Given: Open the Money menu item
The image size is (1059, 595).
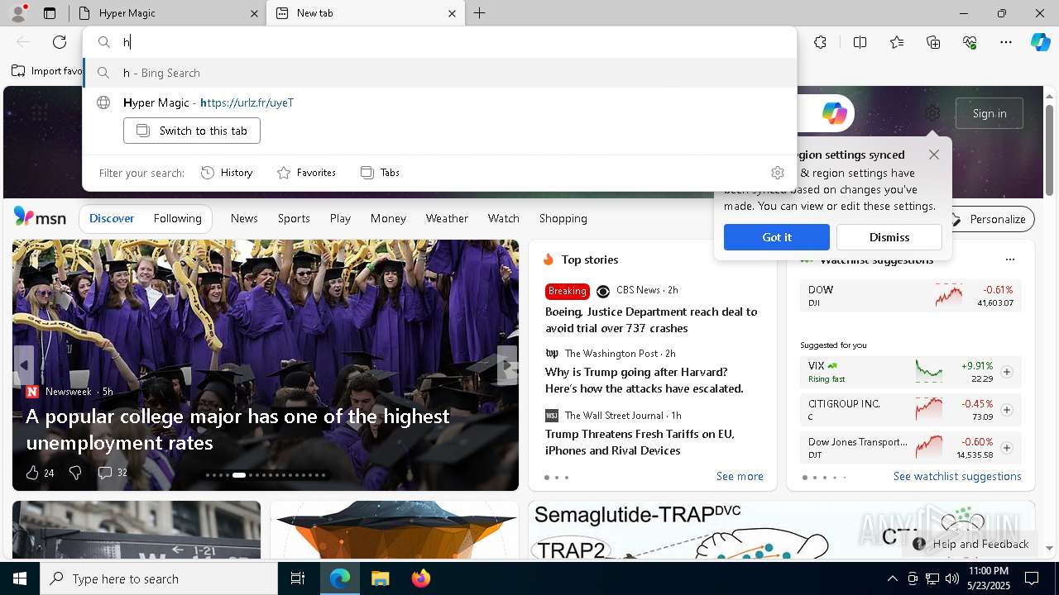Looking at the screenshot, I should (388, 218).
